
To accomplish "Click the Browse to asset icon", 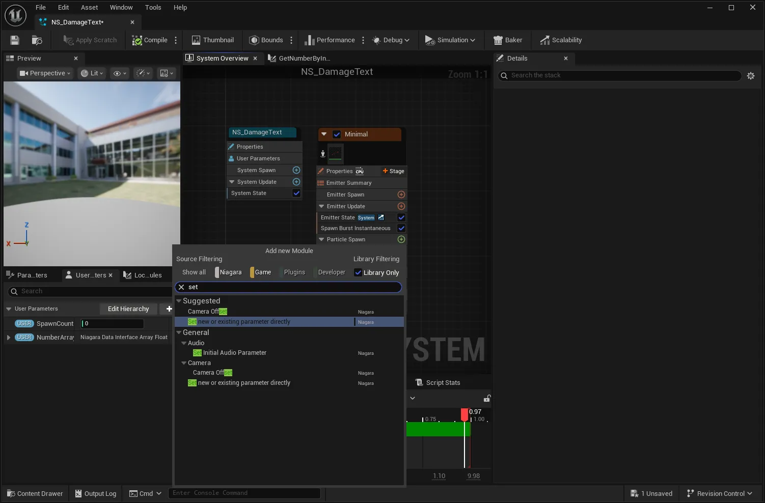I will coord(37,40).
